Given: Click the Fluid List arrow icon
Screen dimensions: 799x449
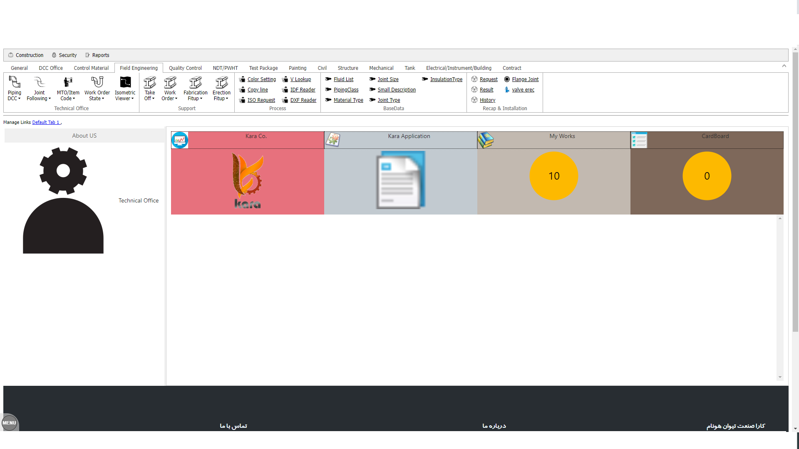Looking at the screenshot, I should click(328, 79).
